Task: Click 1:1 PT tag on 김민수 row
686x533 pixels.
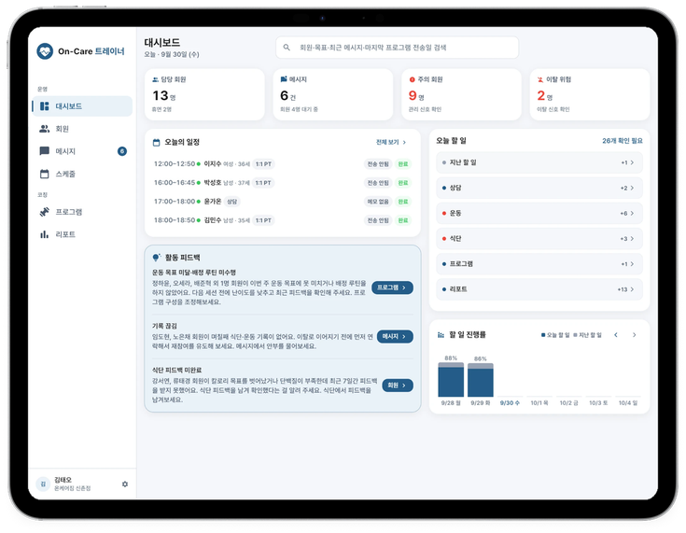Action: tap(263, 220)
